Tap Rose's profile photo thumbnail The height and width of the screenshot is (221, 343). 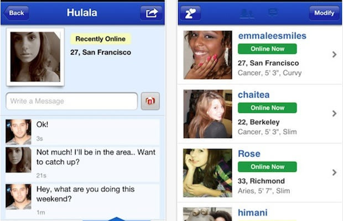pyautogui.click(x=207, y=173)
